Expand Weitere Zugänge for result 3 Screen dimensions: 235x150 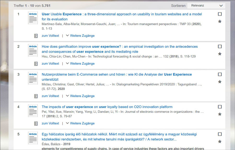pos(80,96)
